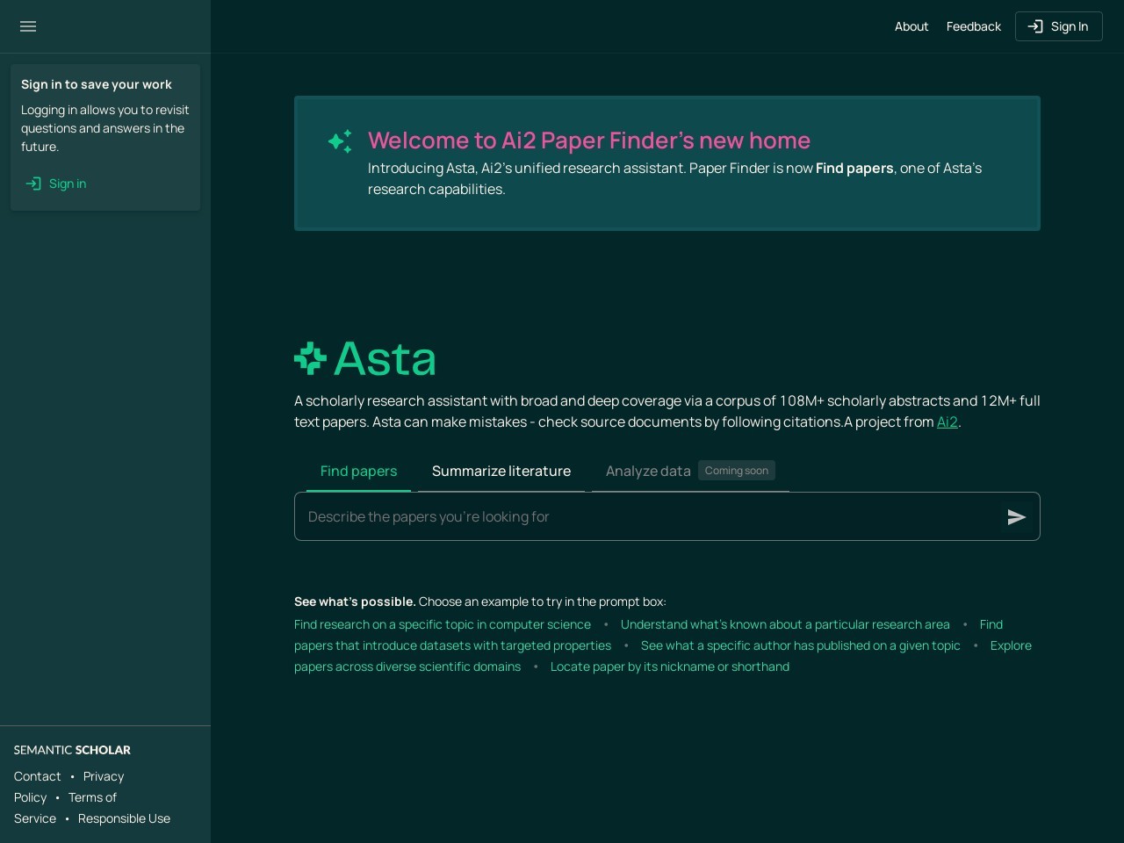Select the Analyze data tab

[648, 472]
